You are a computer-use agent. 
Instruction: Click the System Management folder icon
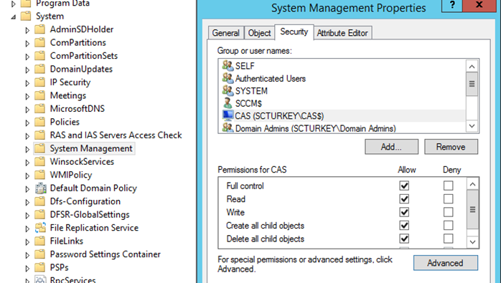coord(40,148)
